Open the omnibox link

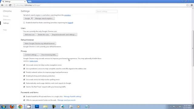[x=67, y=15]
